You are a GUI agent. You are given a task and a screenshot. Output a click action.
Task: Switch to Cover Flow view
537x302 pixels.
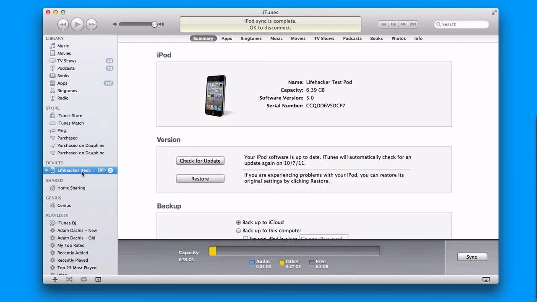pos(413,24)
